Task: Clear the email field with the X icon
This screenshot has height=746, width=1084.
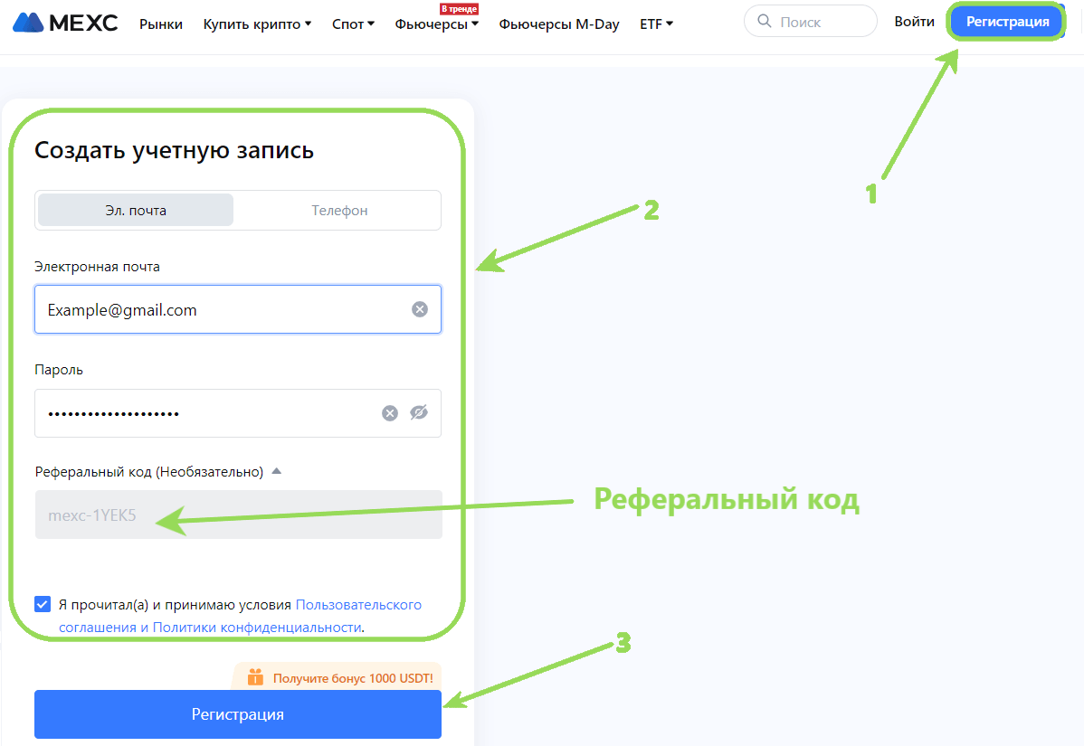Action: [420, 309]
